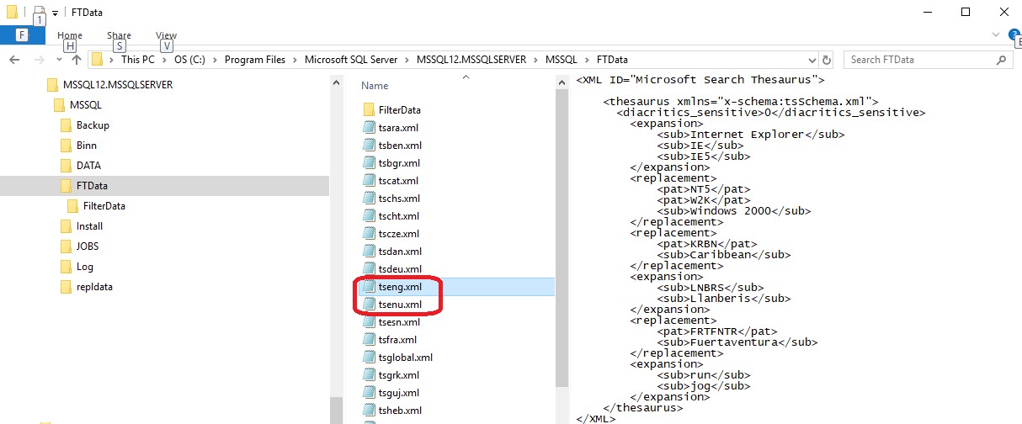Select the repldata folder in tree

(94, 287)
